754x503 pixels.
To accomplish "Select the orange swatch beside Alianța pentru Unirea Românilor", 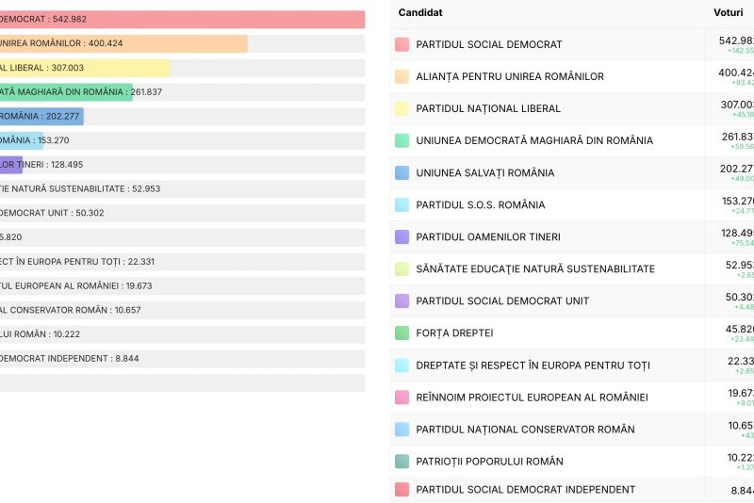I will (x=402, y=76).
